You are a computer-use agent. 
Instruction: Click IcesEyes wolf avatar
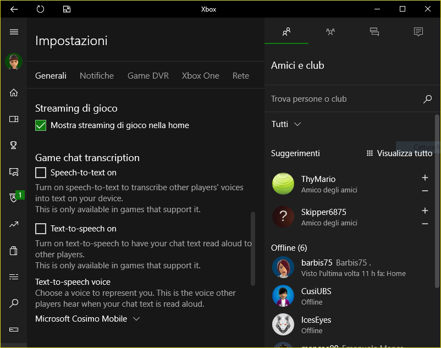[x=283, y=324]
